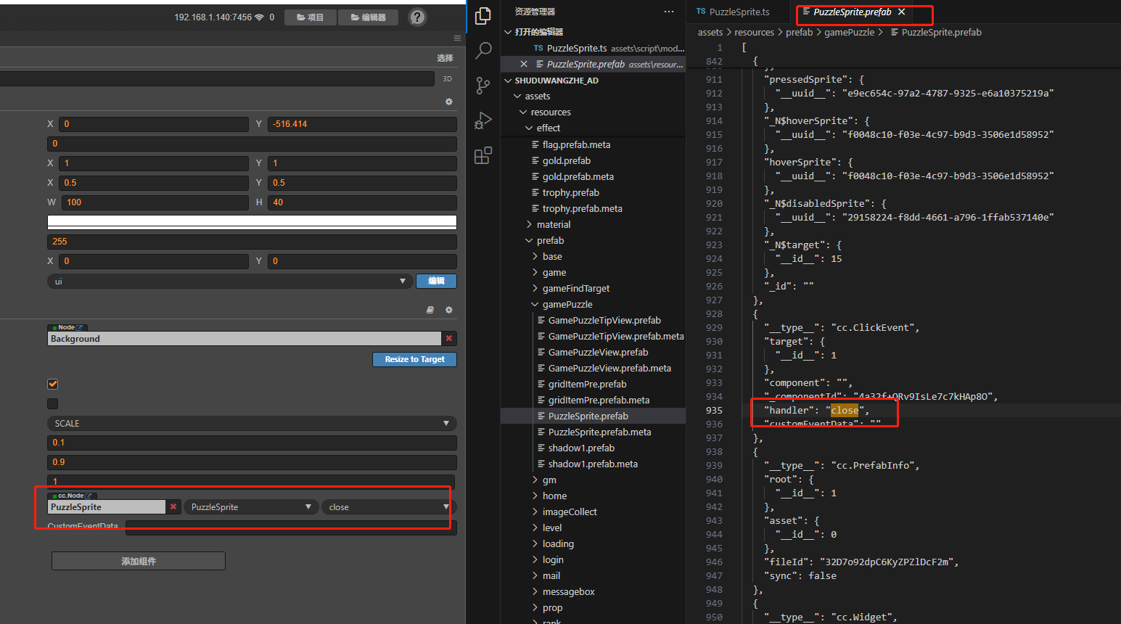The width and height of the screenshot is (1121, 624).
Task: Expand the imageCollect folder
Action: 535,512
